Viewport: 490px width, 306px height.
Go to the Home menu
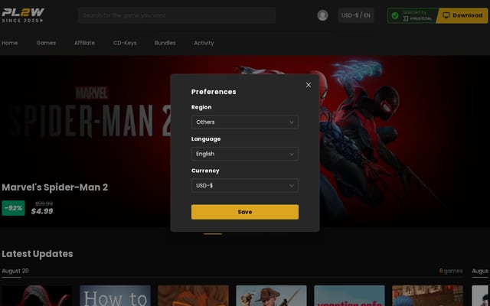tap(10, 43)
